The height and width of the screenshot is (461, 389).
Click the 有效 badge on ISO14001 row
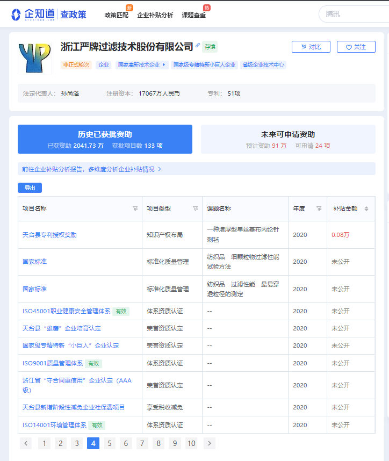(x=97, y=426)
